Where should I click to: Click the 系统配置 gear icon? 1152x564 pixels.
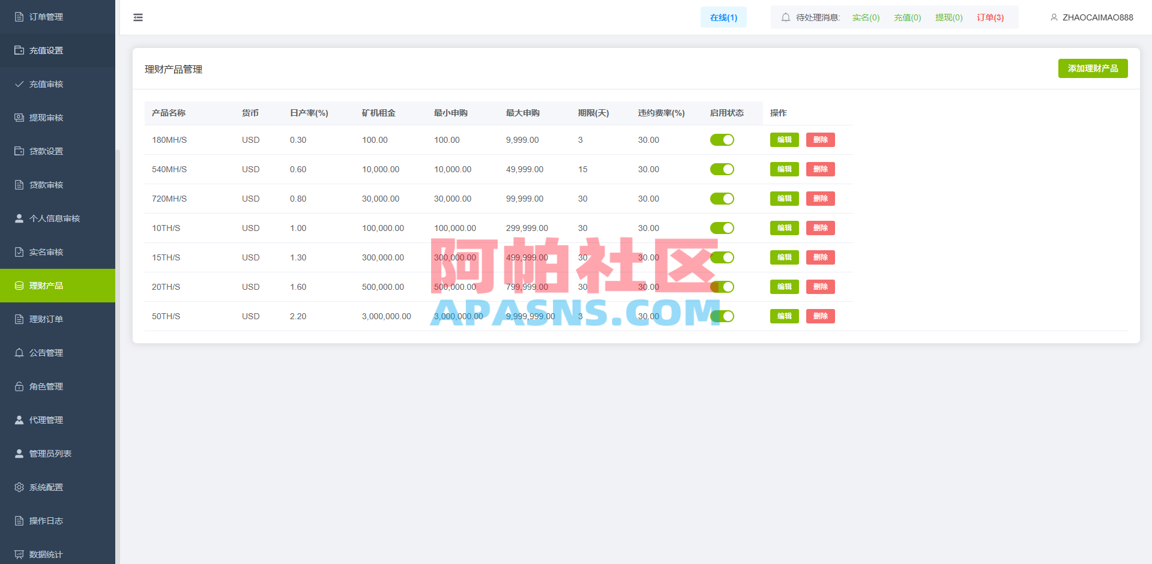click(19, 487)
